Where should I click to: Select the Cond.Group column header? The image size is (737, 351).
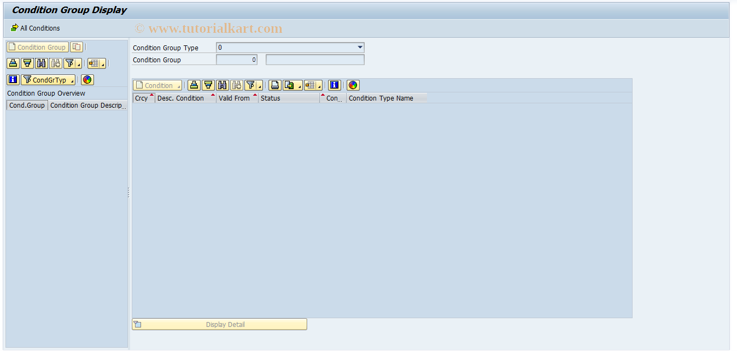[x=27, y=106]
